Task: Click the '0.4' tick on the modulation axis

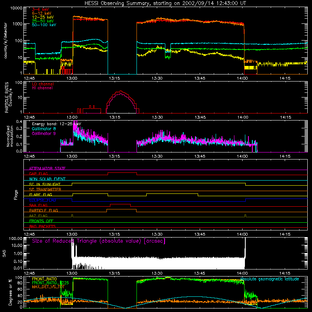Action: click(19, 122)
